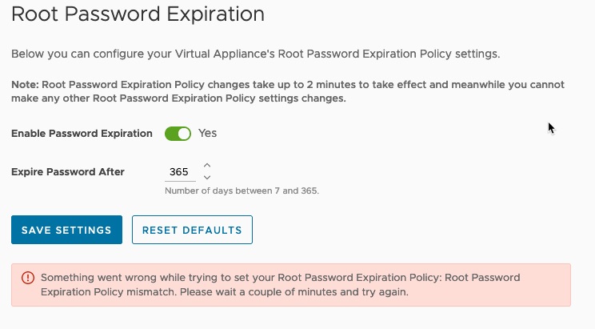Click the "Virtual Appliance's" words in the description

tap(225, 54)
